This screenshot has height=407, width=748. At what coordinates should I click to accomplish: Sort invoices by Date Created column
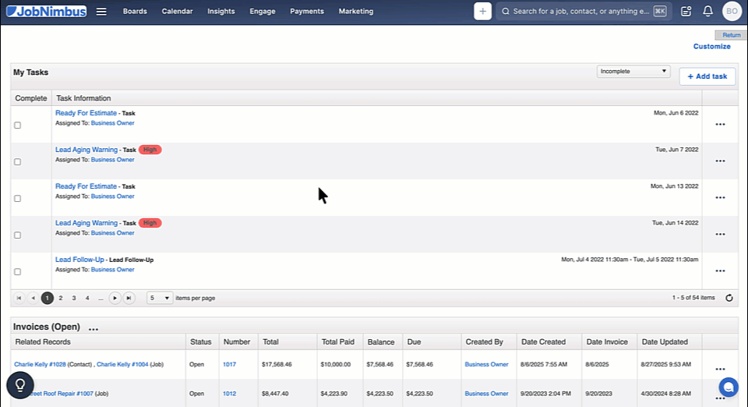click(543, 342)
